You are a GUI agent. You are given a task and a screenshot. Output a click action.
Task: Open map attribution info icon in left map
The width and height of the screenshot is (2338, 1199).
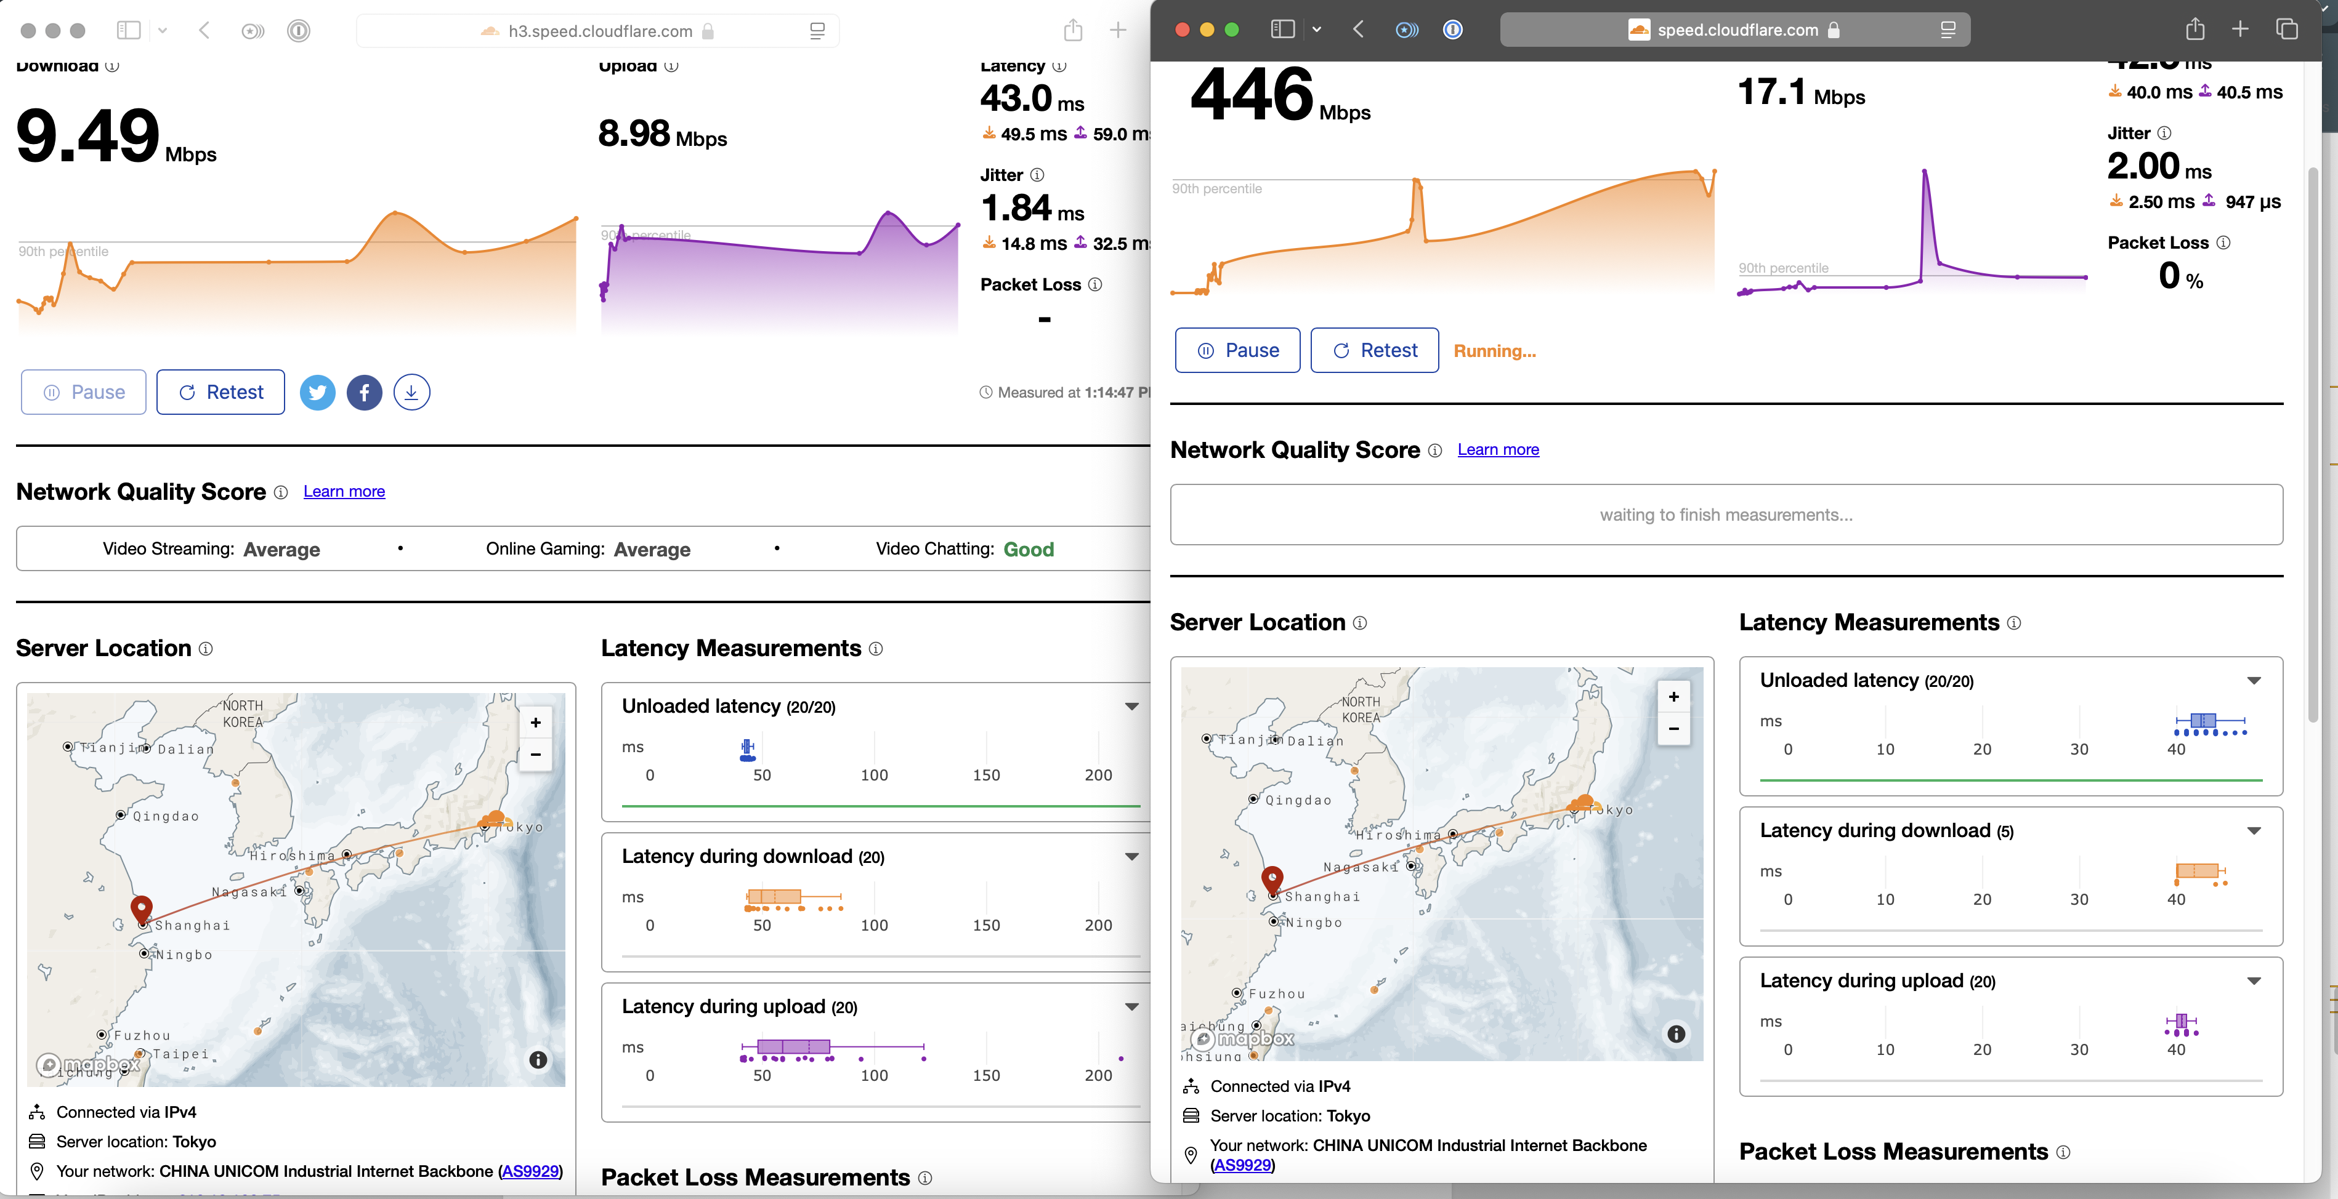538,1059
